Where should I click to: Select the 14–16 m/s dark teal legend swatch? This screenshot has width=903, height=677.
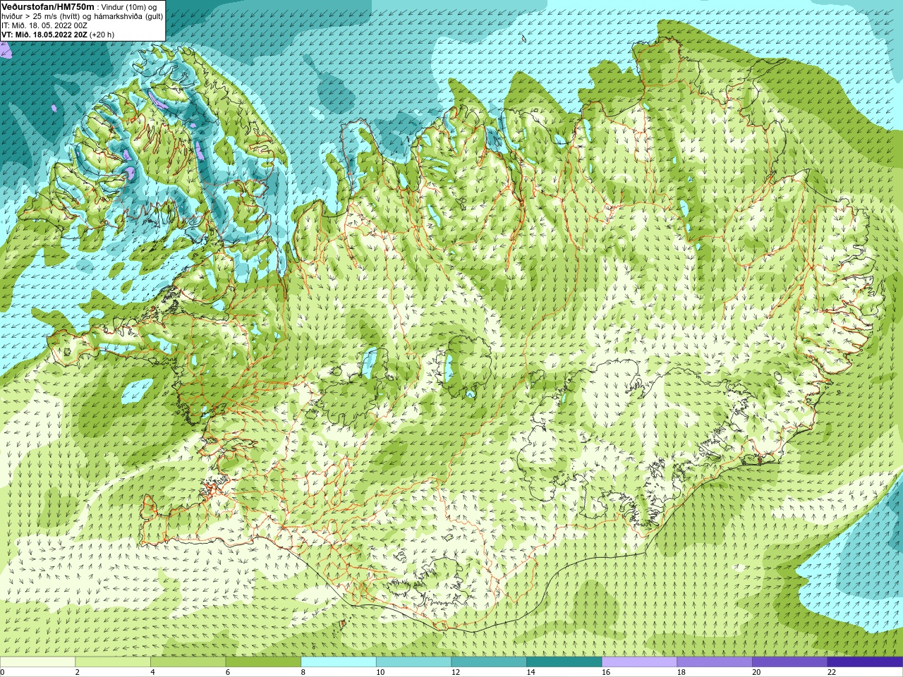[564, 662]
